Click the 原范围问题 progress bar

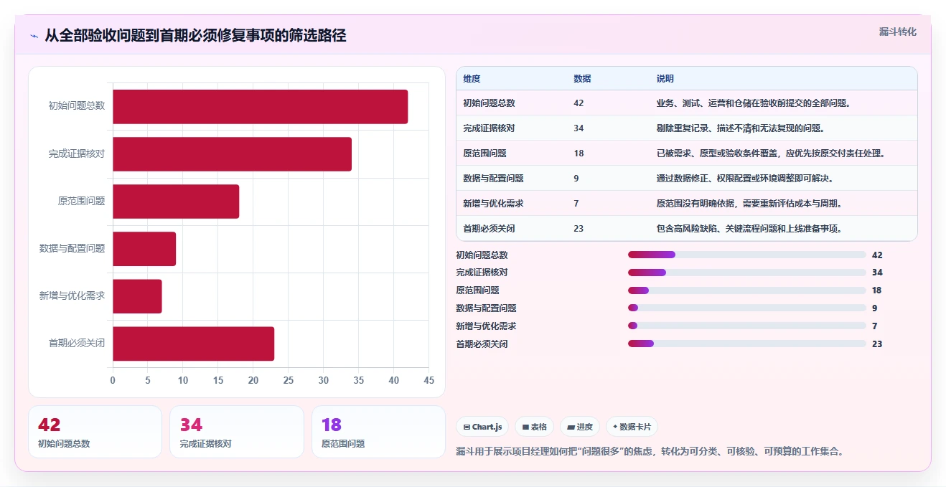[747, 290]
